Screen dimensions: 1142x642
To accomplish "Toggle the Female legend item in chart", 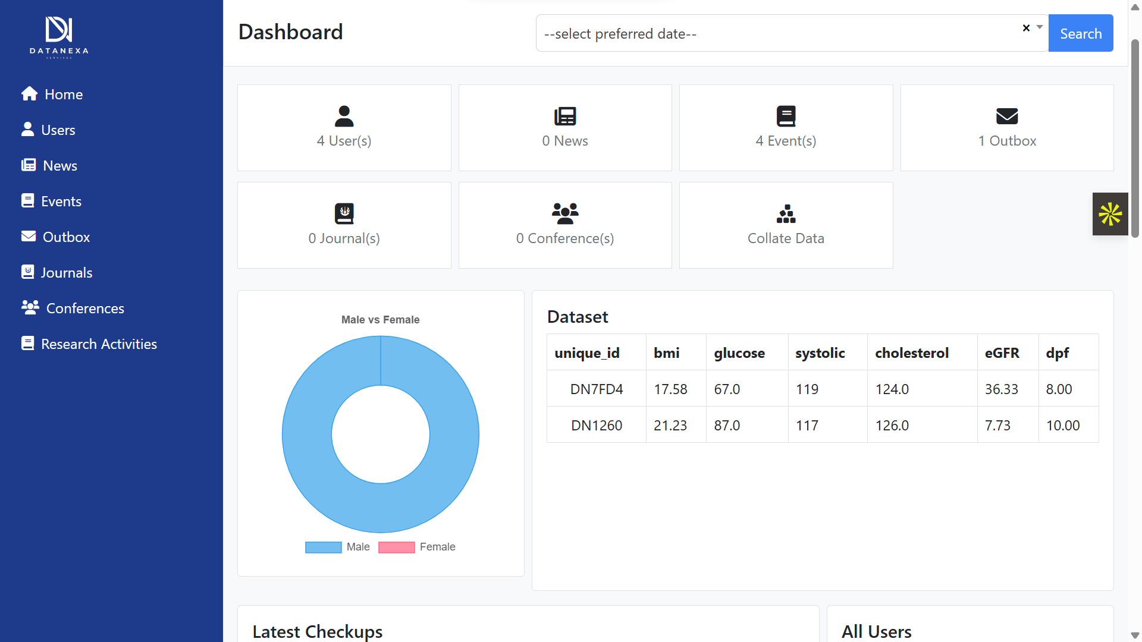I will [x=417, y=547].
